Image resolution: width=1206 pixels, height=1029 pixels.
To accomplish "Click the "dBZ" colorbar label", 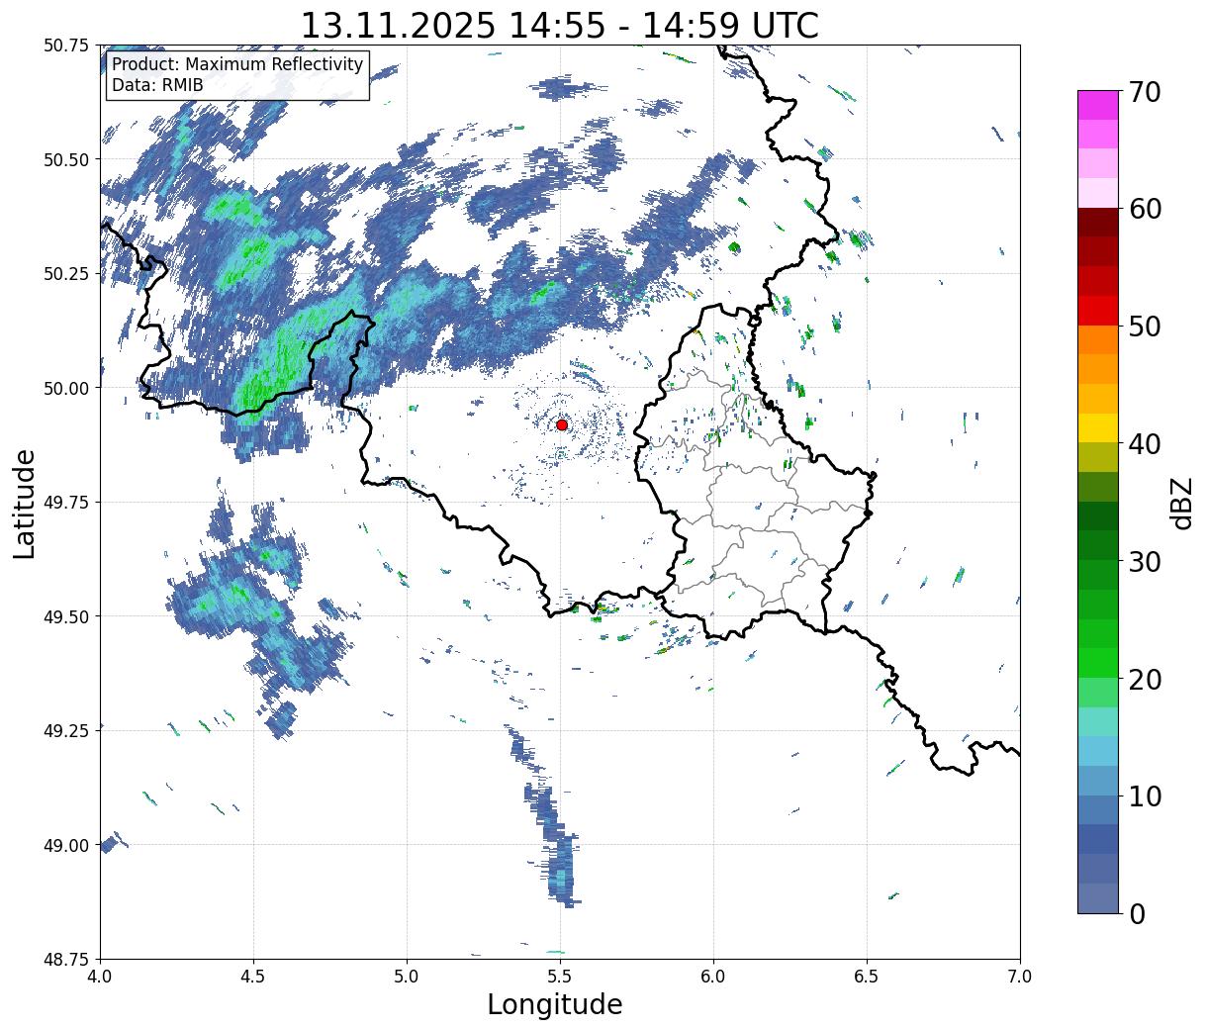I will (x=1181, y=503).
